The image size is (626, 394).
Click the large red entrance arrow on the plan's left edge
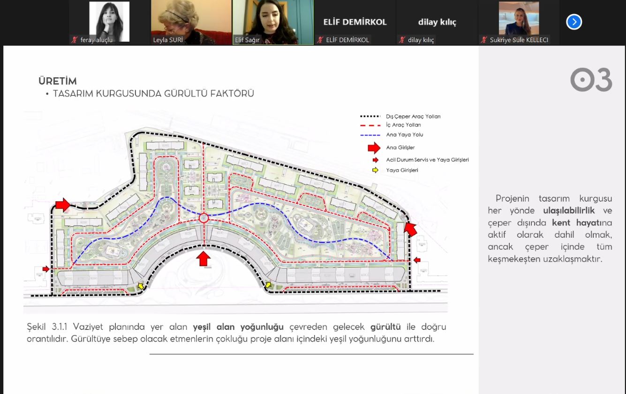click(x=62, y=204)
